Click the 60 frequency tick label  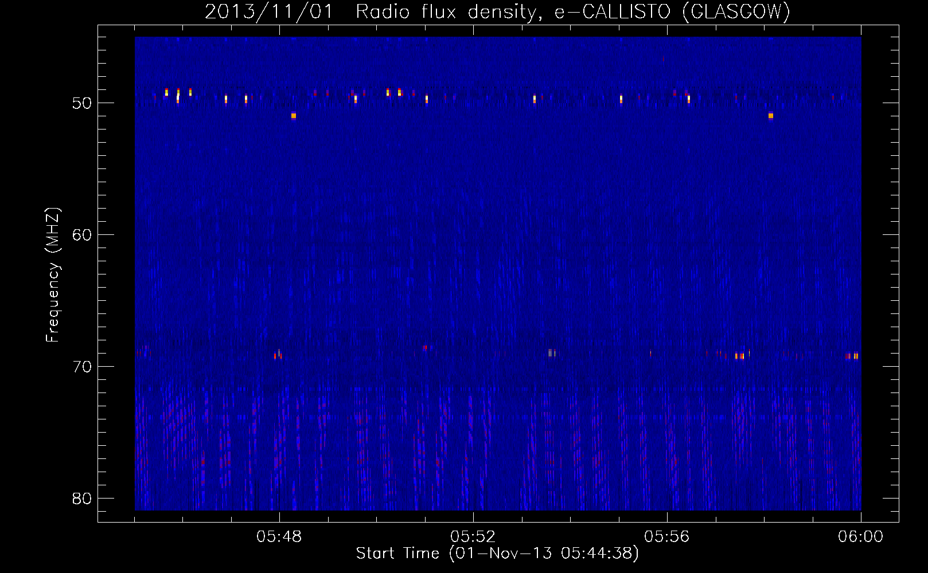(x=83, y=235)
